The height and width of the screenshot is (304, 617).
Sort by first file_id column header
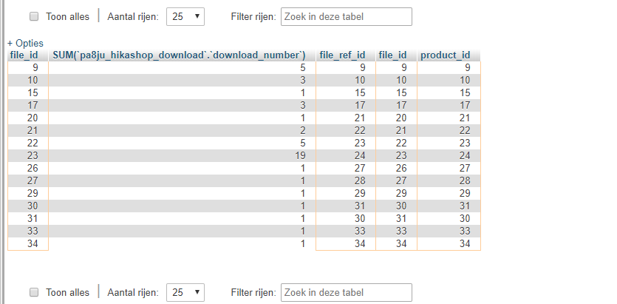click(24, 55)
